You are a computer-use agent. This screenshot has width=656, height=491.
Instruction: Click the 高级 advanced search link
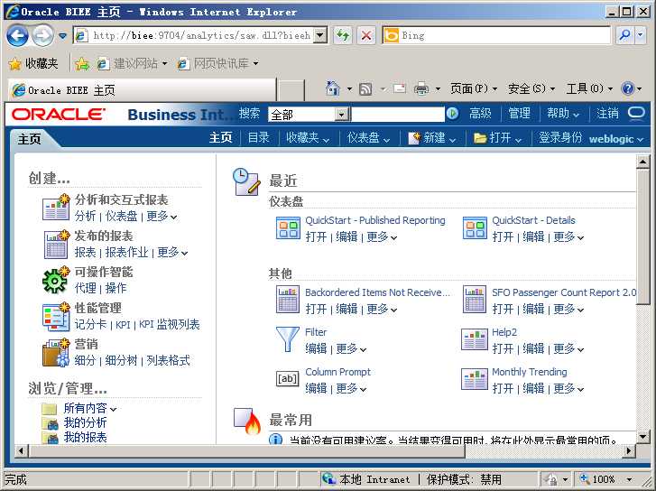click(480, 114)
